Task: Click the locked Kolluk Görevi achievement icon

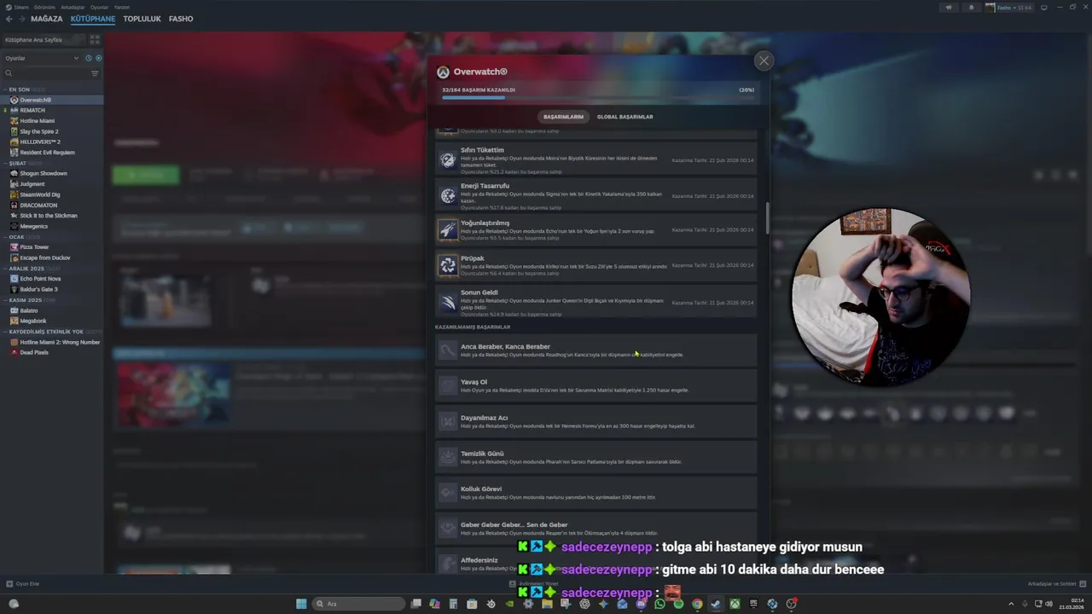Action: click(448, 493)
